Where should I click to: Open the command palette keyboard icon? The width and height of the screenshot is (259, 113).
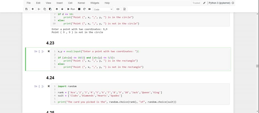coord(118,9)
